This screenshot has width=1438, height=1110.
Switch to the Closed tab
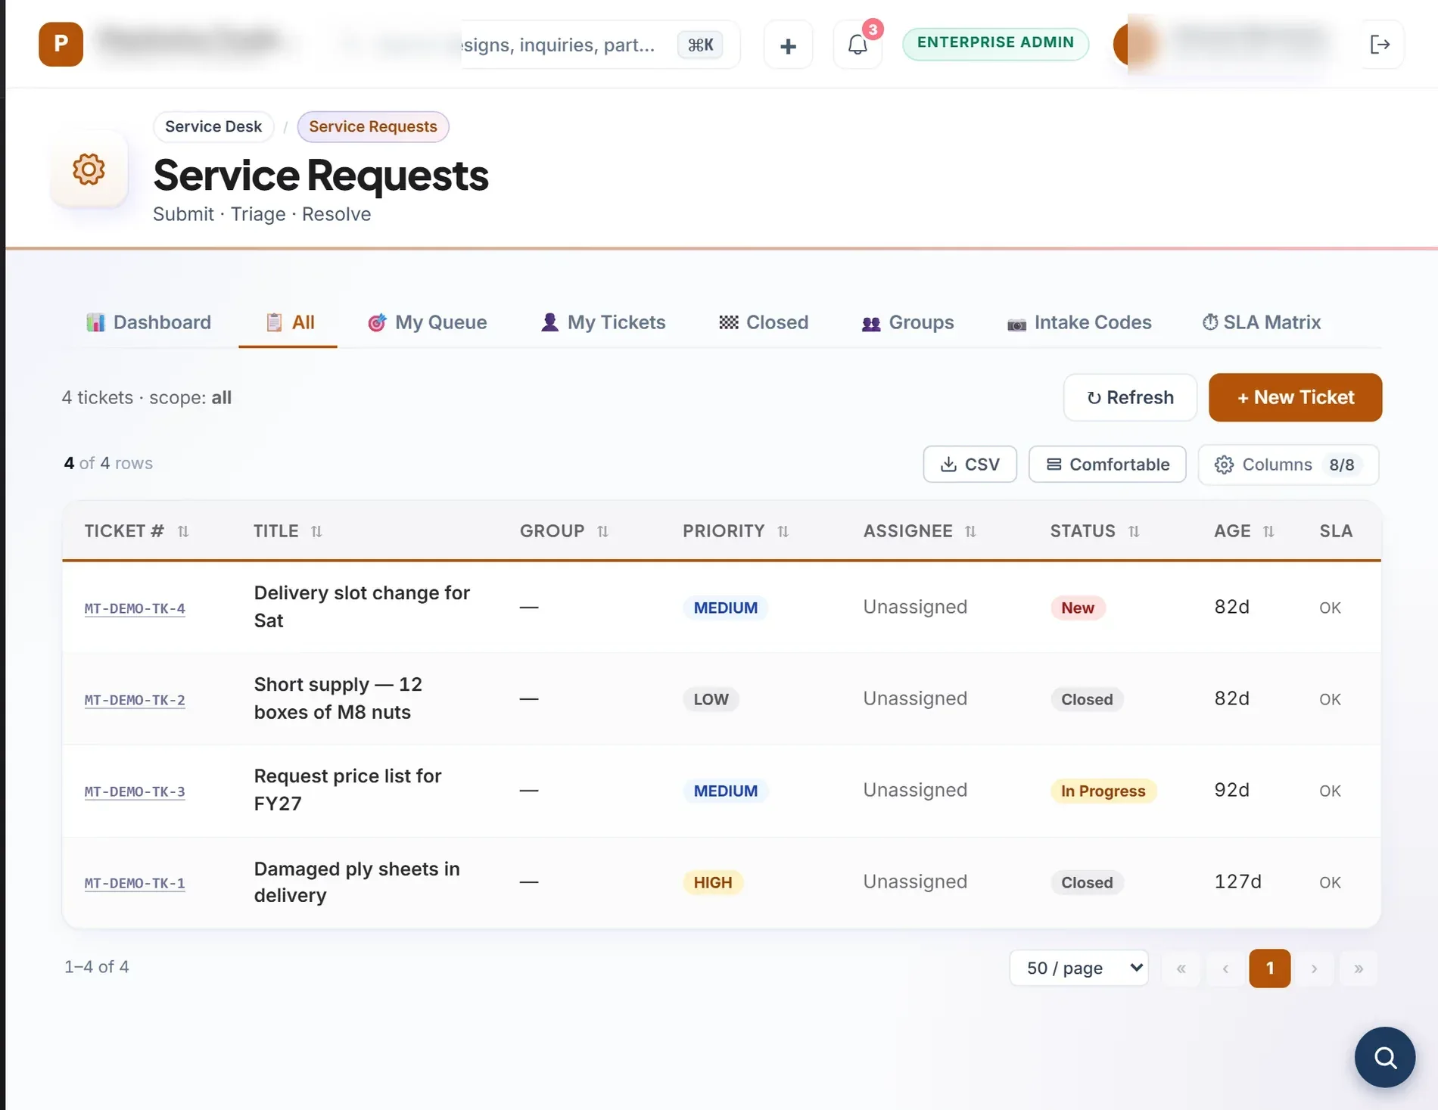[x=764, y=322]
